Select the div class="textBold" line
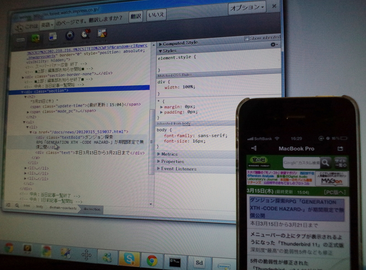The image size is (366, 270). (90, 142)
